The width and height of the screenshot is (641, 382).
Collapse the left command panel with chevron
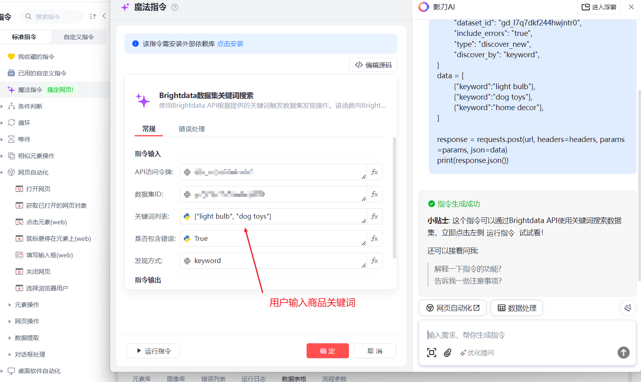click(104, 16)
